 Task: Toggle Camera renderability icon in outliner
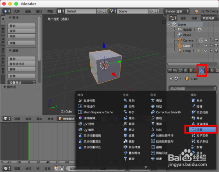coord(216,40)
